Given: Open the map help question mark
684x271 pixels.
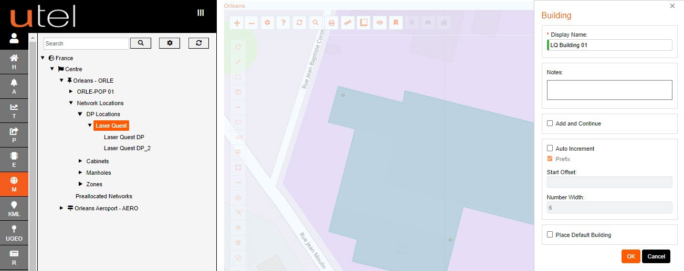Looking at the screenshot, I should click(x=283, y=23).
